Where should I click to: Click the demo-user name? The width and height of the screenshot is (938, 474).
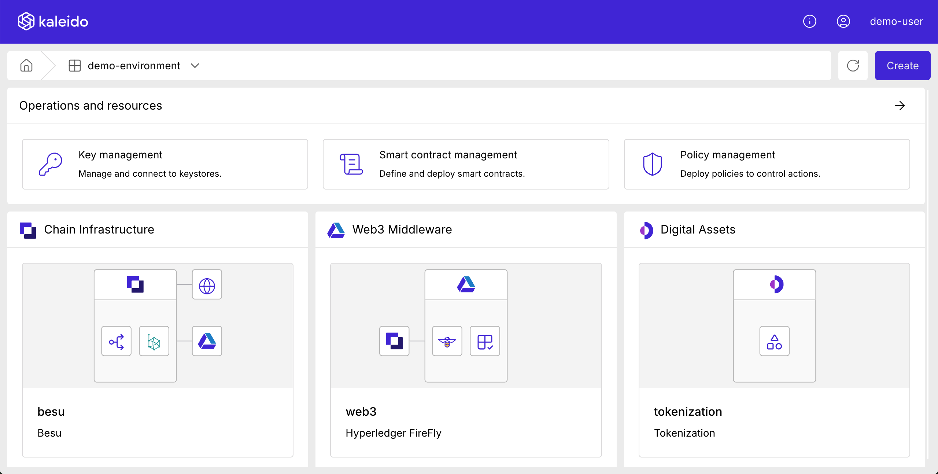coord(896,21)
